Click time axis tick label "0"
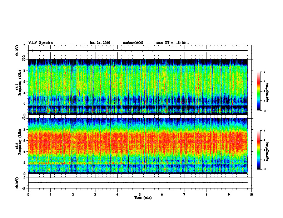This screenshot has width=283, height=218. click(28, 194)
